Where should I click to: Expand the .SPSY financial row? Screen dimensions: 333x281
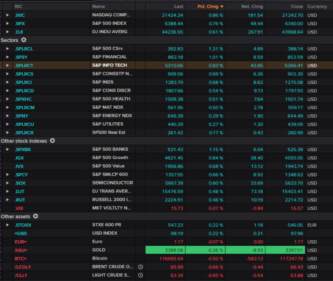[8, 57]
